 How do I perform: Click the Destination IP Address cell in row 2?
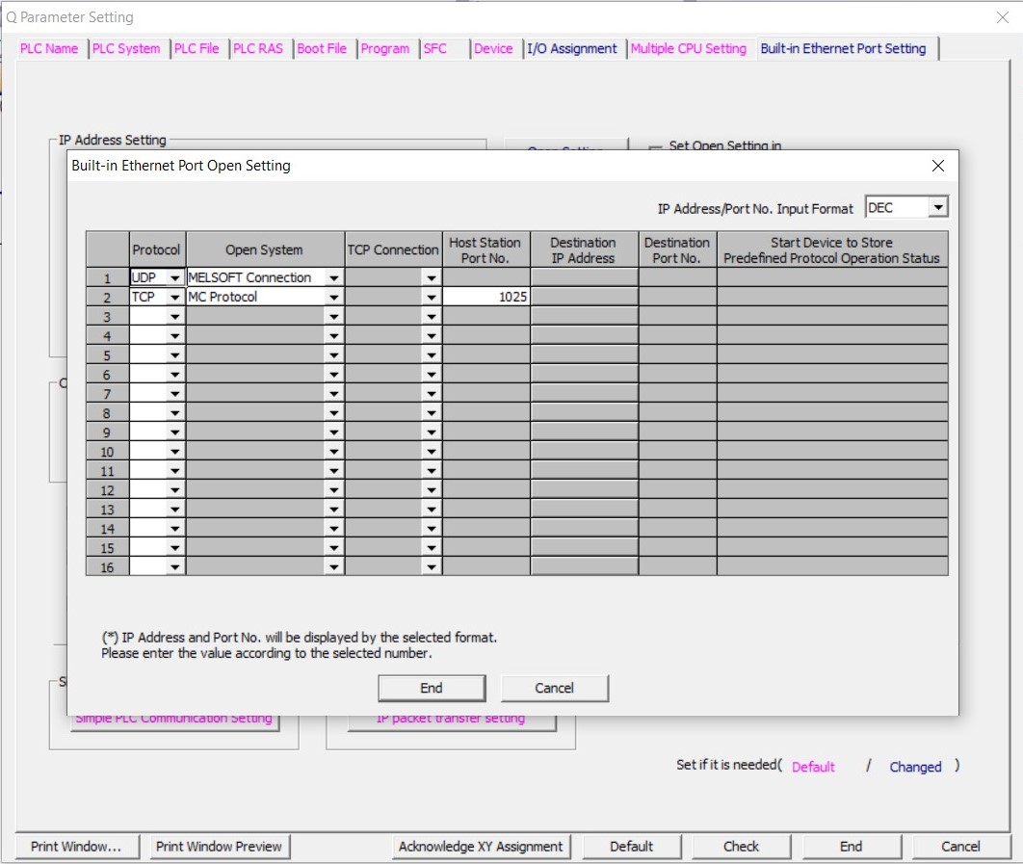[583, 298]
